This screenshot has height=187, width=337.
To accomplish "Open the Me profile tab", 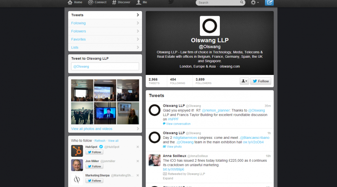I will click(x=142, y=2).
